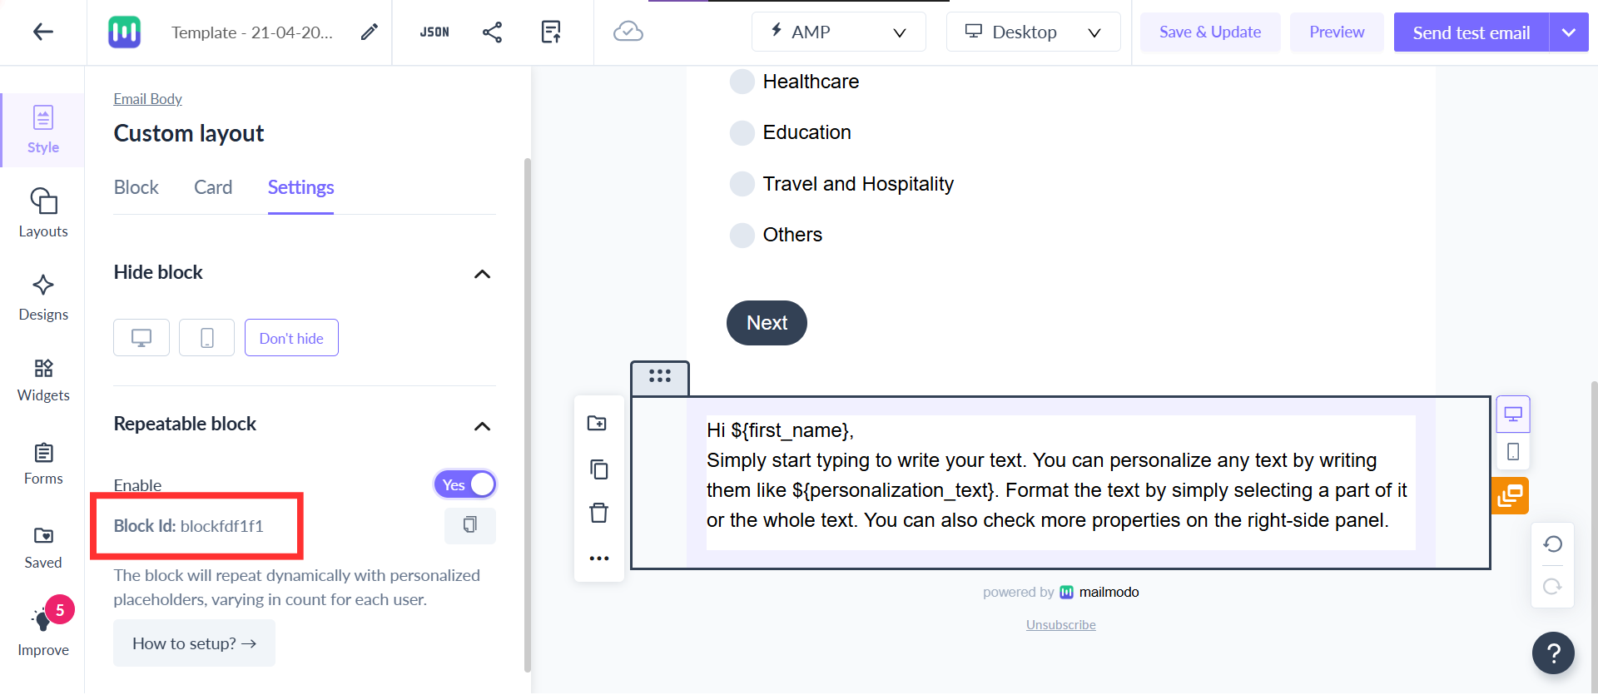
Task: Save block to folder icon
Action: (x=598, y=423)
